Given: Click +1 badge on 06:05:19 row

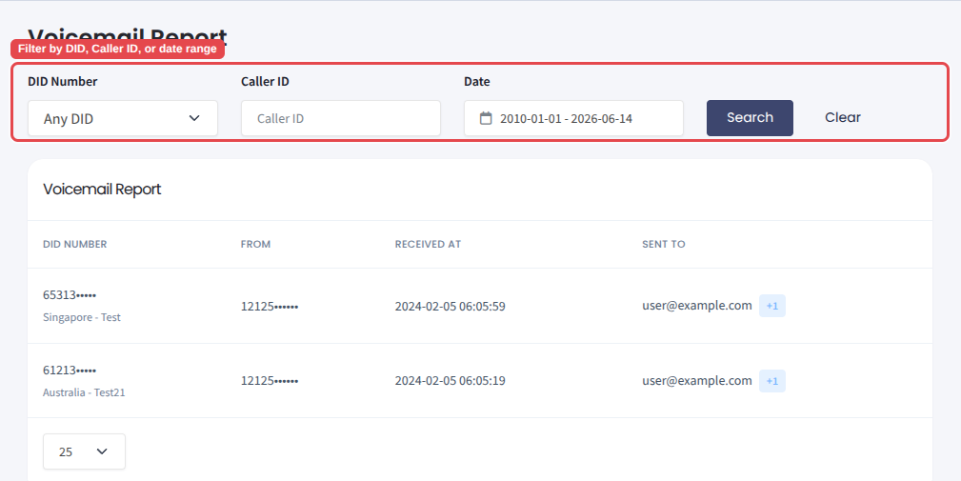Looking at the screenshot, I should point(772,381).
